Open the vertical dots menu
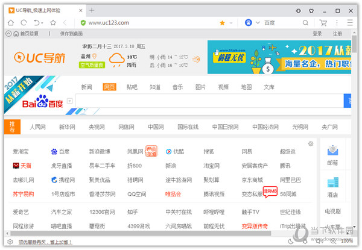362x250 pixels. [x=337, y=23]
